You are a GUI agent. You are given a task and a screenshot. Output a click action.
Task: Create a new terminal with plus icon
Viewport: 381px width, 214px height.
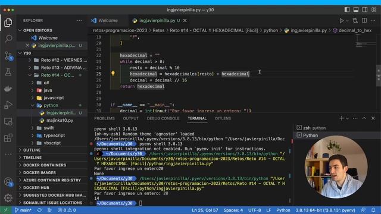point(341,118)
